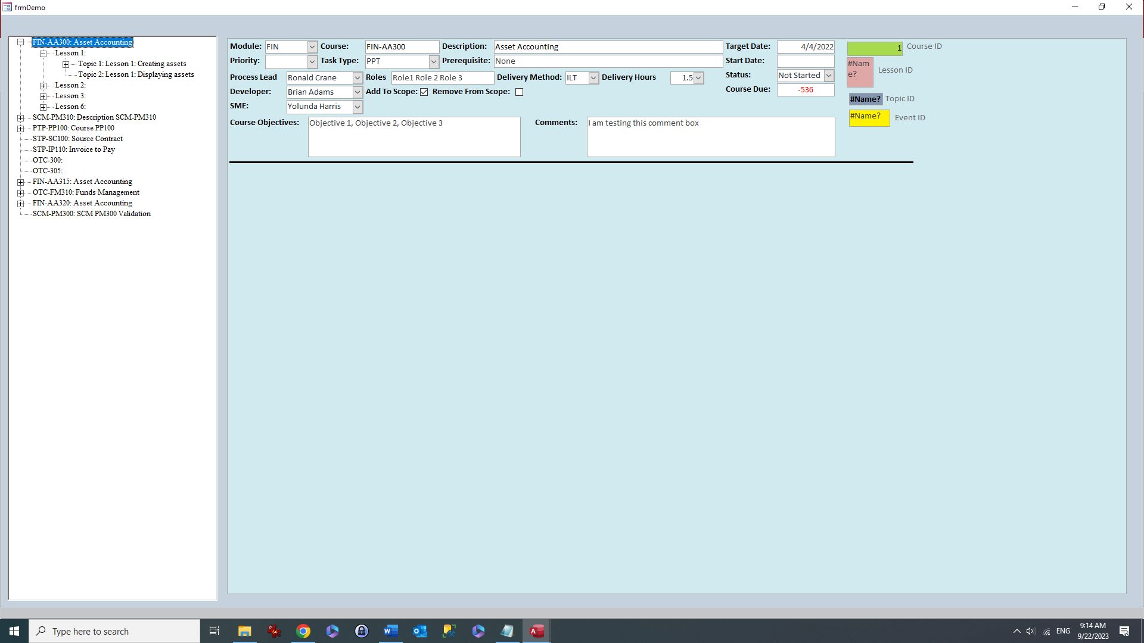Open the volume control in system tray
This screenshot has width=1144, height=643.
click(1031, 631)
